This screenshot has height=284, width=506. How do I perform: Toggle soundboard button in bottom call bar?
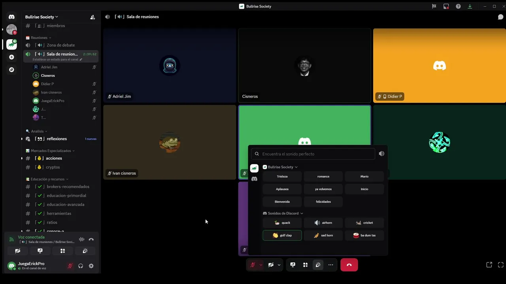point(318,265)
